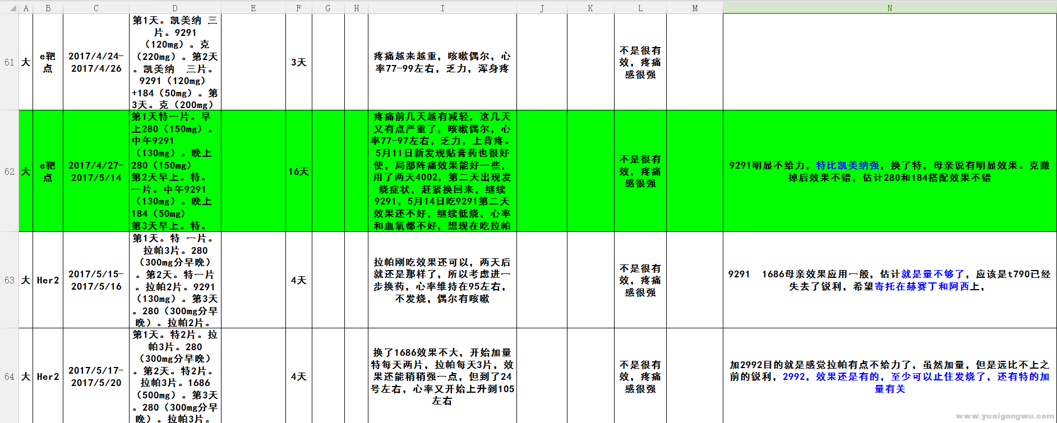Click 'Her2' cell in row 63
This screenshot has width=1057, height=423.
[48, 280]
